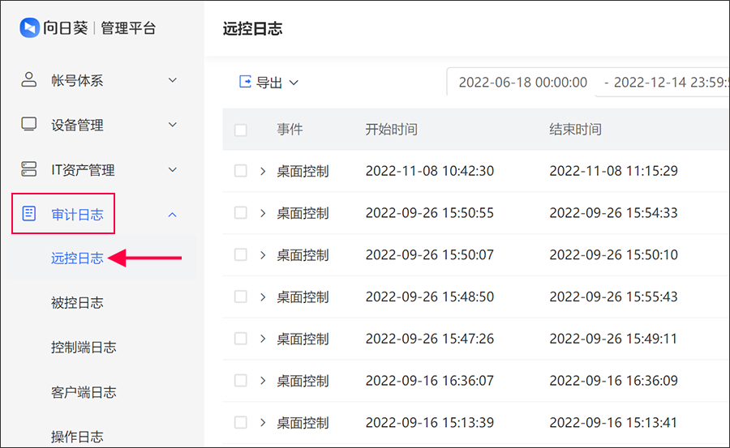Screen dimensions: 730x448
Task: Expand the 2022-09-16 15:13:39 row arrow
Action: [263, 422]
